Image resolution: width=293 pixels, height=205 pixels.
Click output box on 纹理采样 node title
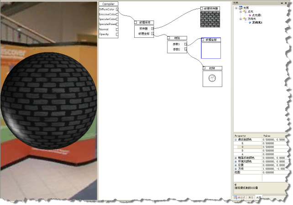[x=136, y=22]
